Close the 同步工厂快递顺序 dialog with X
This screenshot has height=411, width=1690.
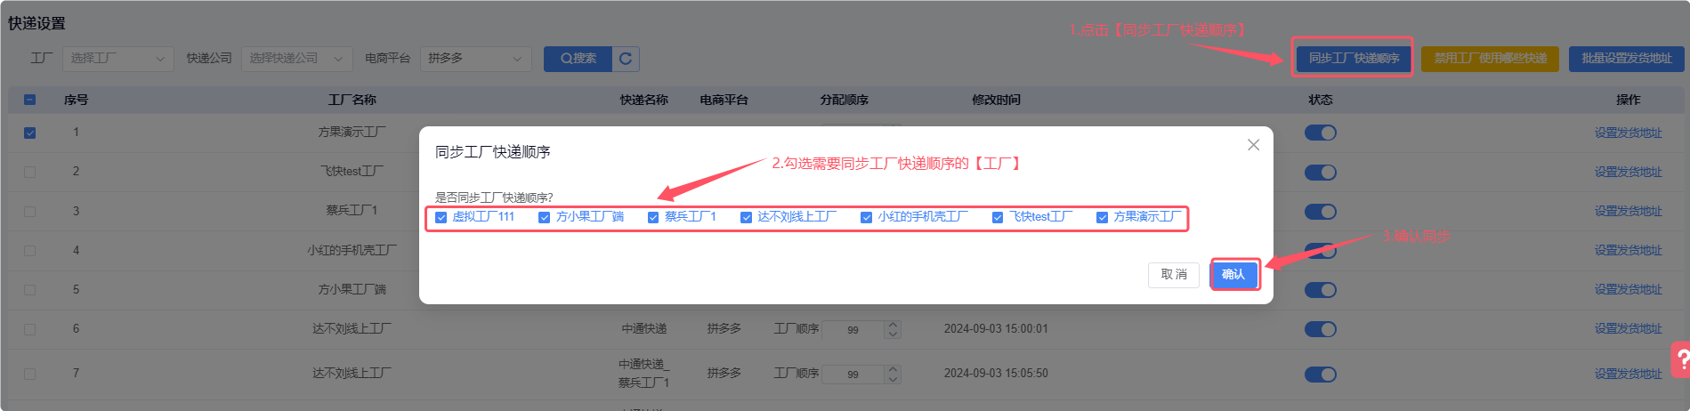pyautogui.click(x=1253, y=145)
